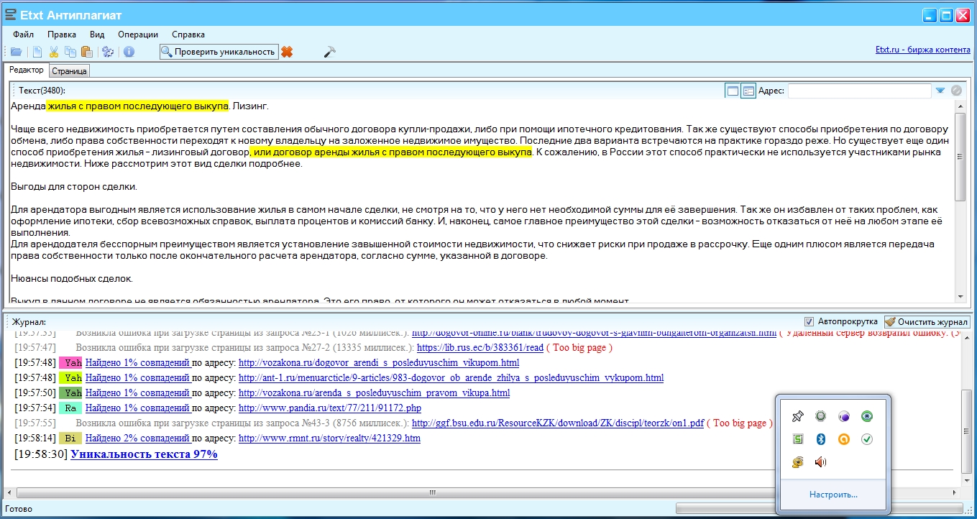Image resolution: width=977 pixels, height=519 pixels.
Task: Open the Операции menu
Action: 138,35
